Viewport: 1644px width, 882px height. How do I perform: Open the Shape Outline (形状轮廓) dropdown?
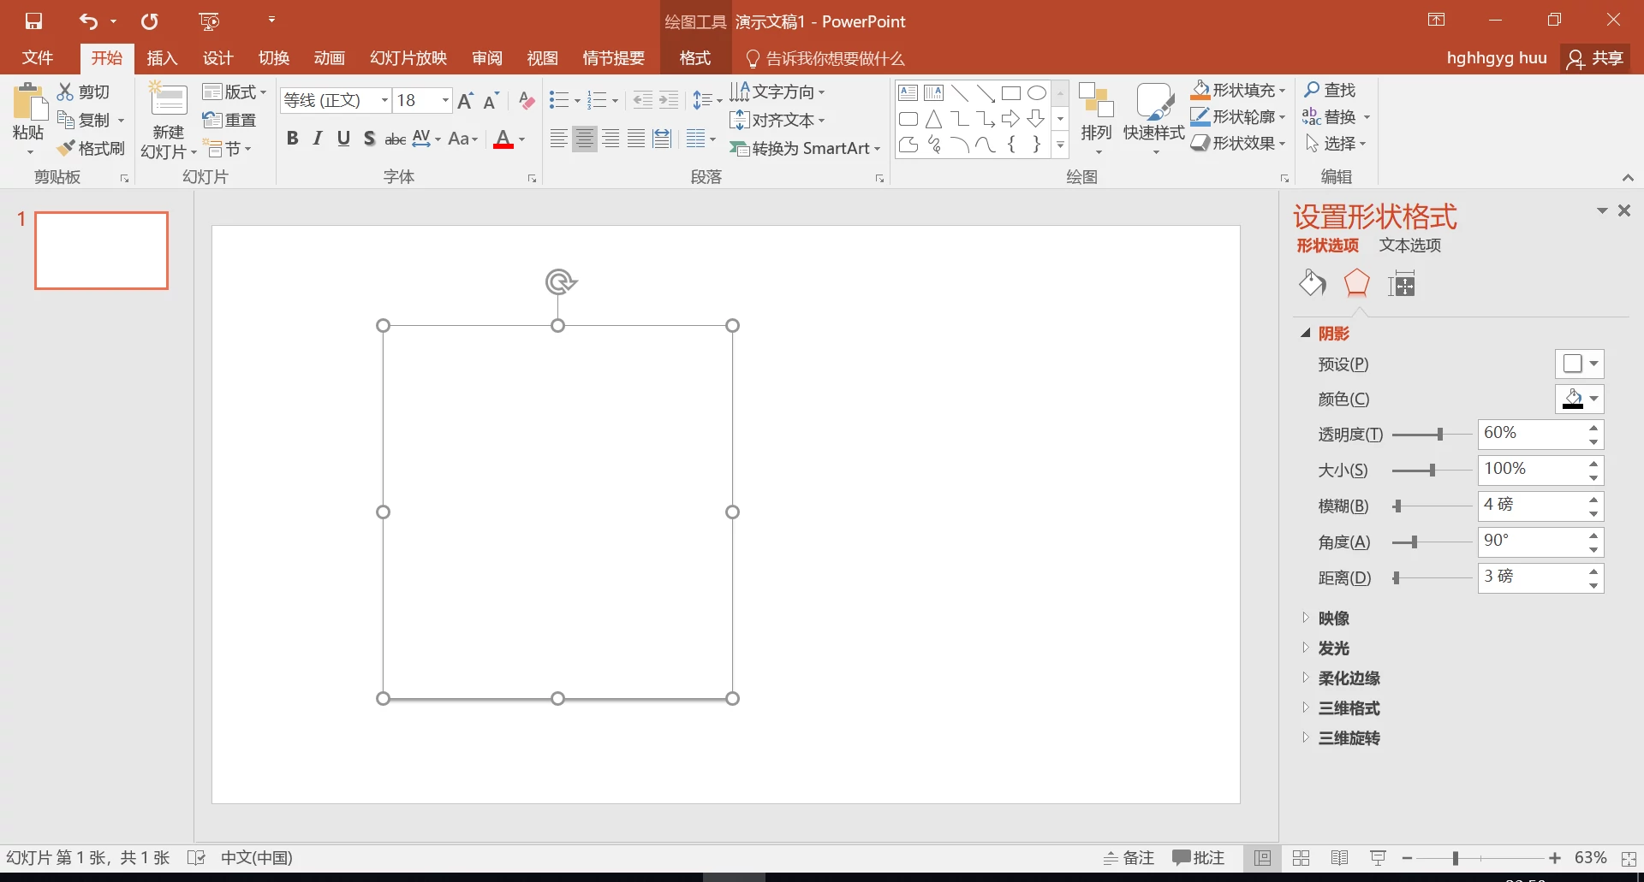pyautogui.click(x=1238, y=116)
